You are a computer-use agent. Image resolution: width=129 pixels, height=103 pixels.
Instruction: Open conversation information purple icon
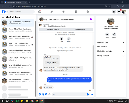pyautogui.click(x=91, y=19)
